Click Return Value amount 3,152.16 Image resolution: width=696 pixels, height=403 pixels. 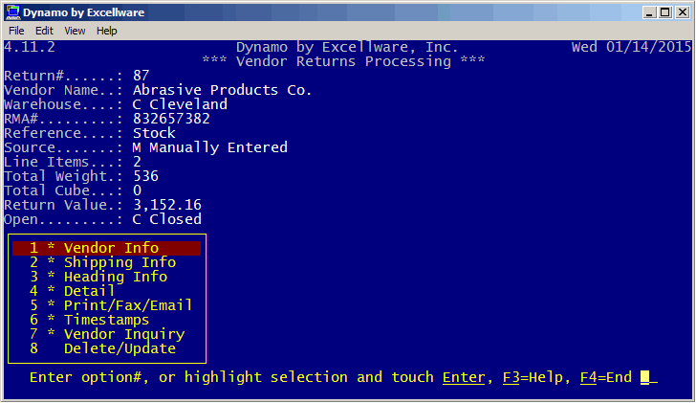coord(167,205)
